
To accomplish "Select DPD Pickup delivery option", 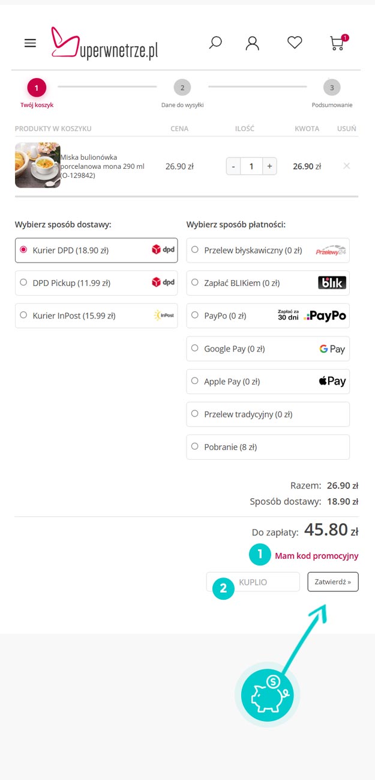I will click(23, 282).
